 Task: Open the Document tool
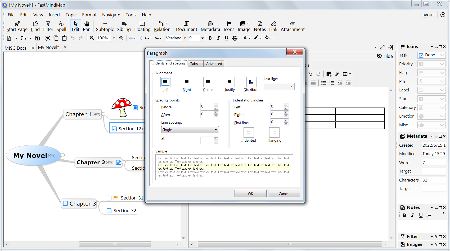pyautogui.click(x=187, y=26)
